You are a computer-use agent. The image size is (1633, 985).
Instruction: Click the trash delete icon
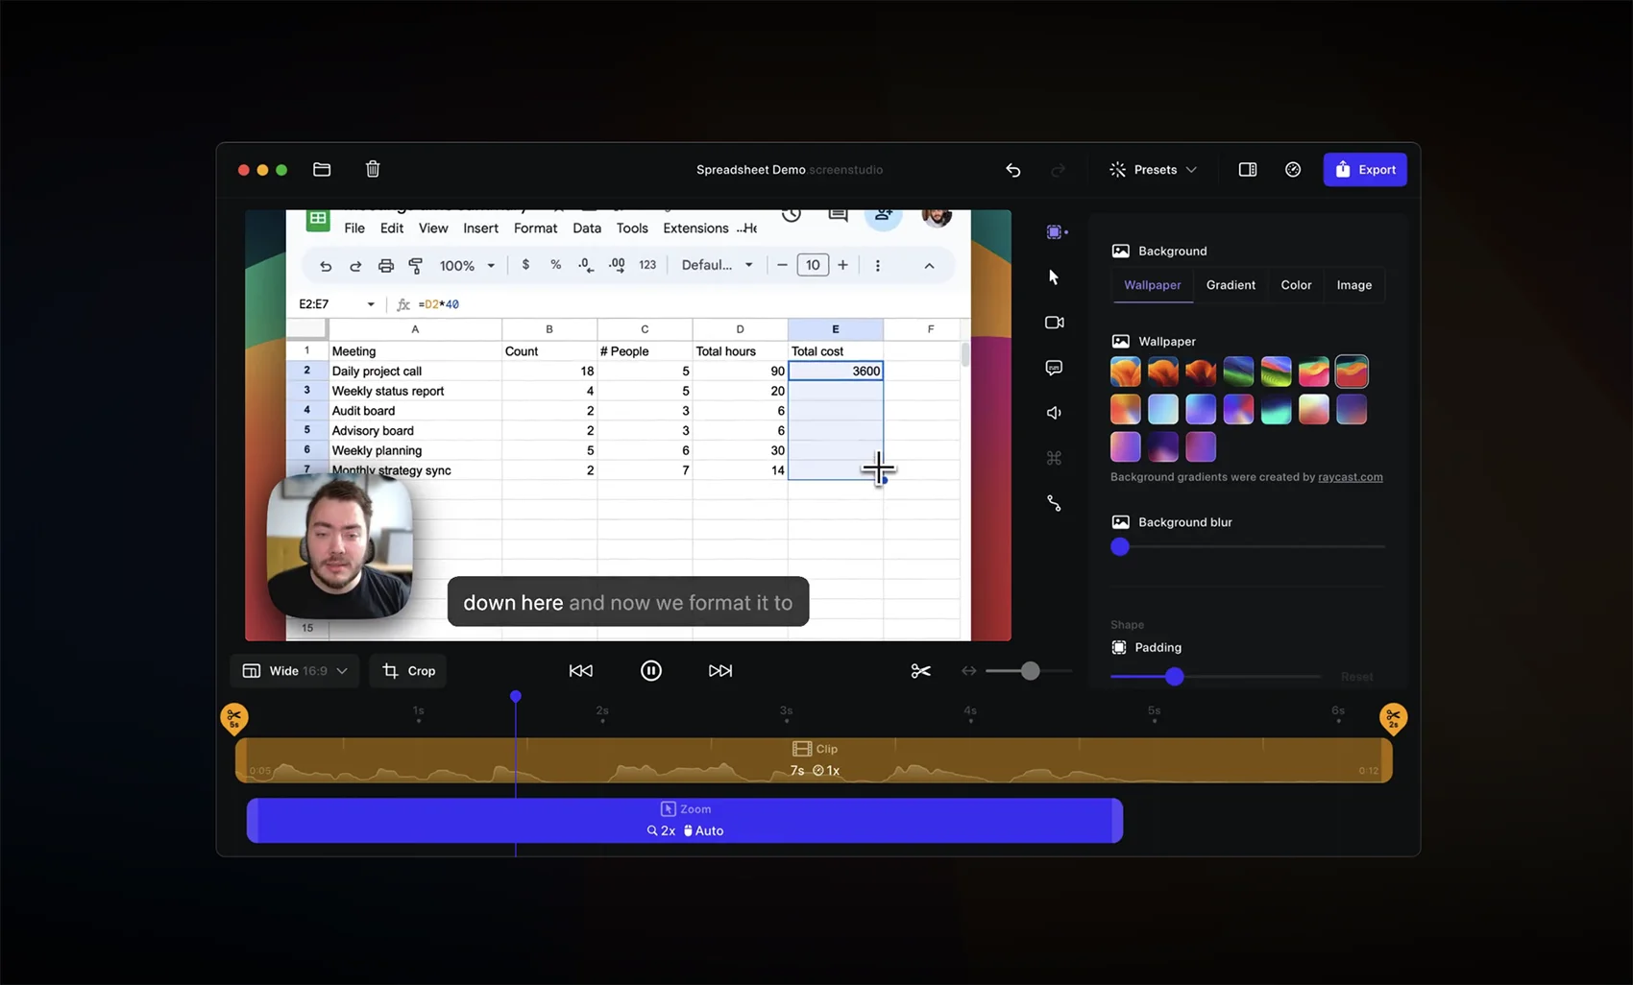(373, 170)
